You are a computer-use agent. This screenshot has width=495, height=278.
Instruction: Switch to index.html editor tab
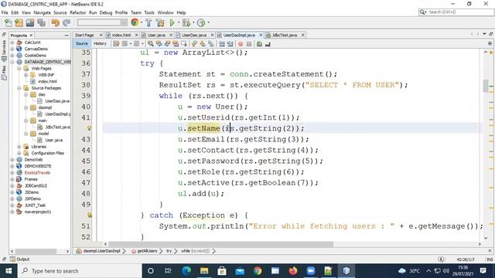tap(121, 35)
